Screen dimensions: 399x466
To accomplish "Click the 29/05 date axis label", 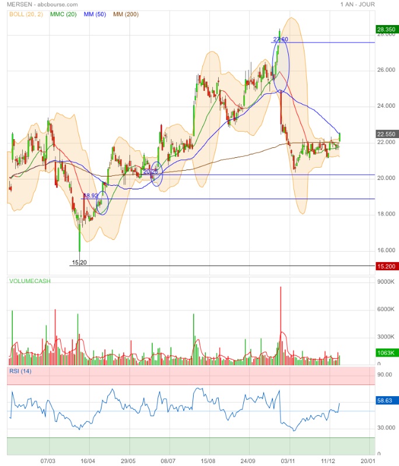I will (x=128, y=461).
